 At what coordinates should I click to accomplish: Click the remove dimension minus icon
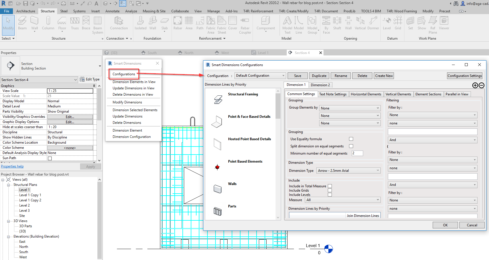coord(482,85)
